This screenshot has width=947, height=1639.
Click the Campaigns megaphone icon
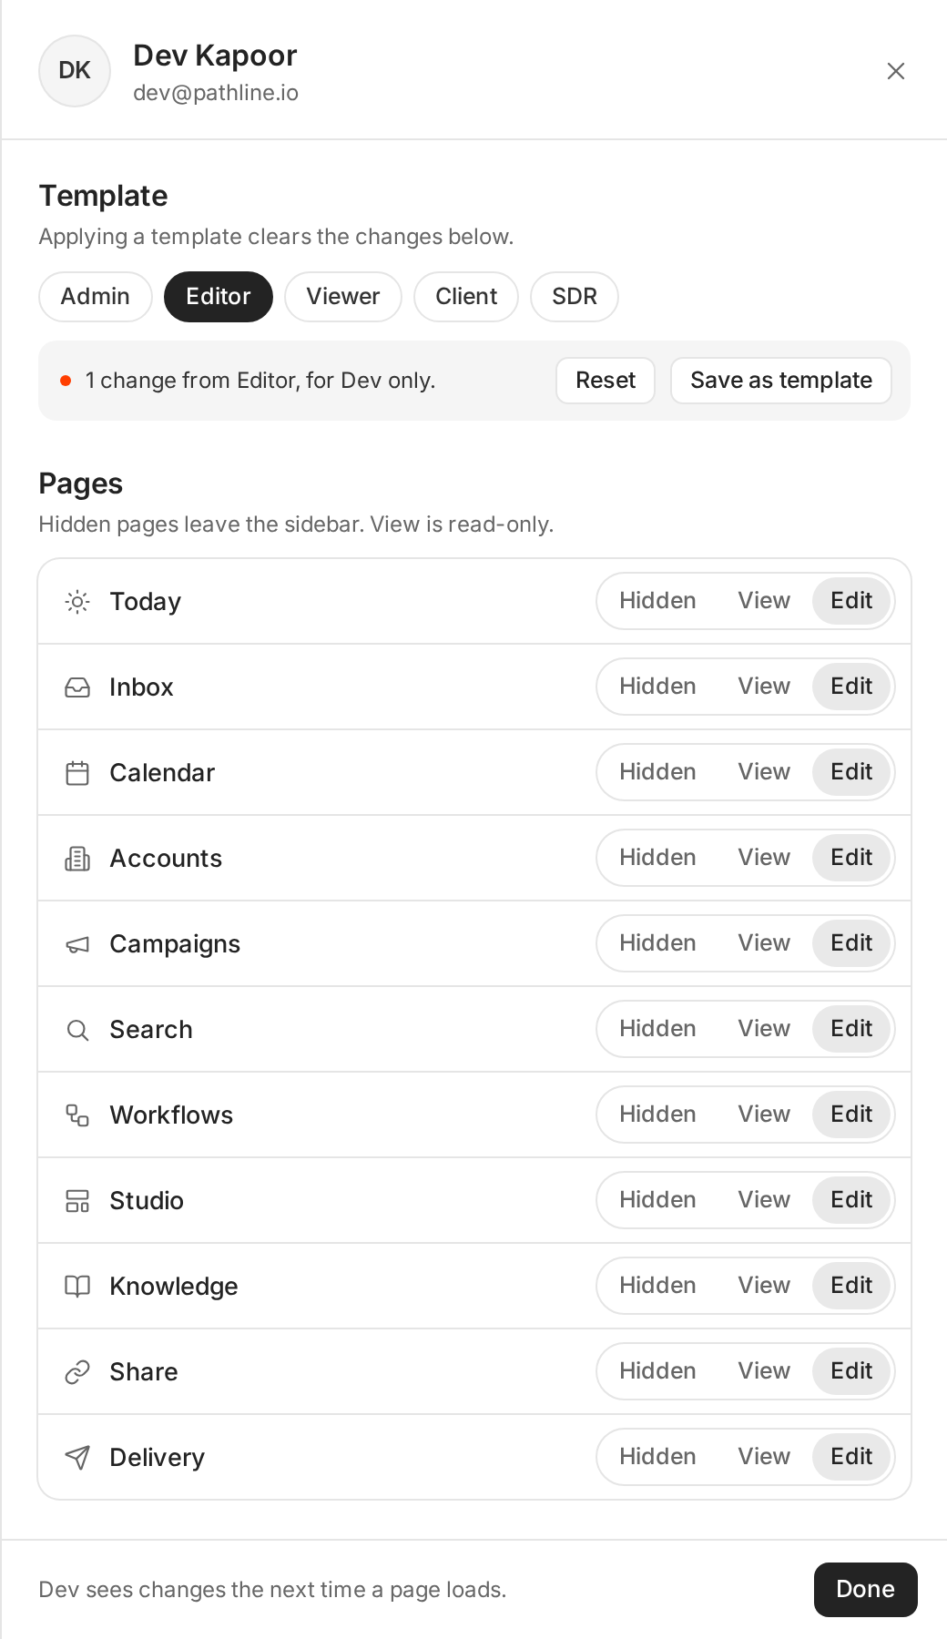[77, 944]
